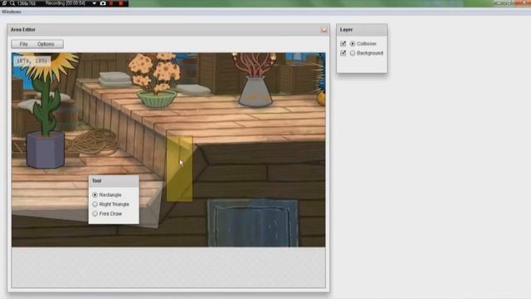The image size is (531, 299).
Task: Click the Area Editor title bar
Action: tap(168, 30)
